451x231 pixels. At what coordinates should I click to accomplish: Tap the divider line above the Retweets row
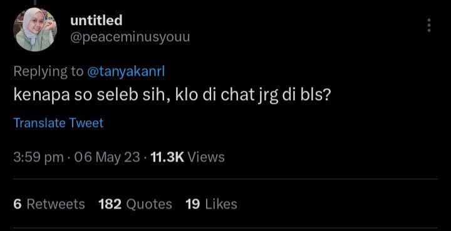click(x=225, y=179)
